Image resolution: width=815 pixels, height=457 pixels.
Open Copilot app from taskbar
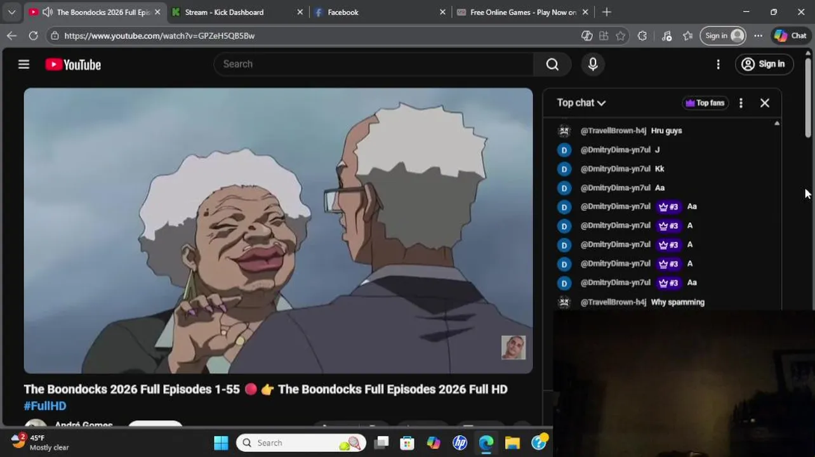click(434, 442)
